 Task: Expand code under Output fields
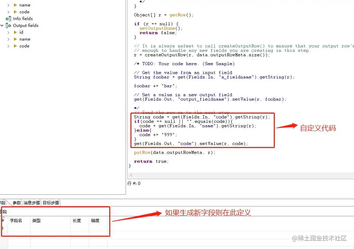[x=8, y=46]
